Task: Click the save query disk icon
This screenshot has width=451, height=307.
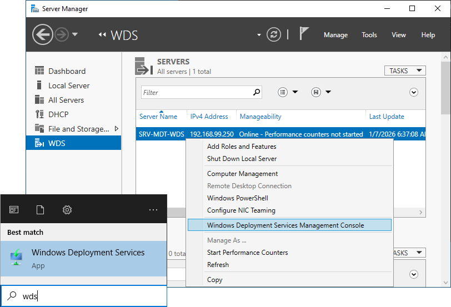Action: (x=316, y=92)
